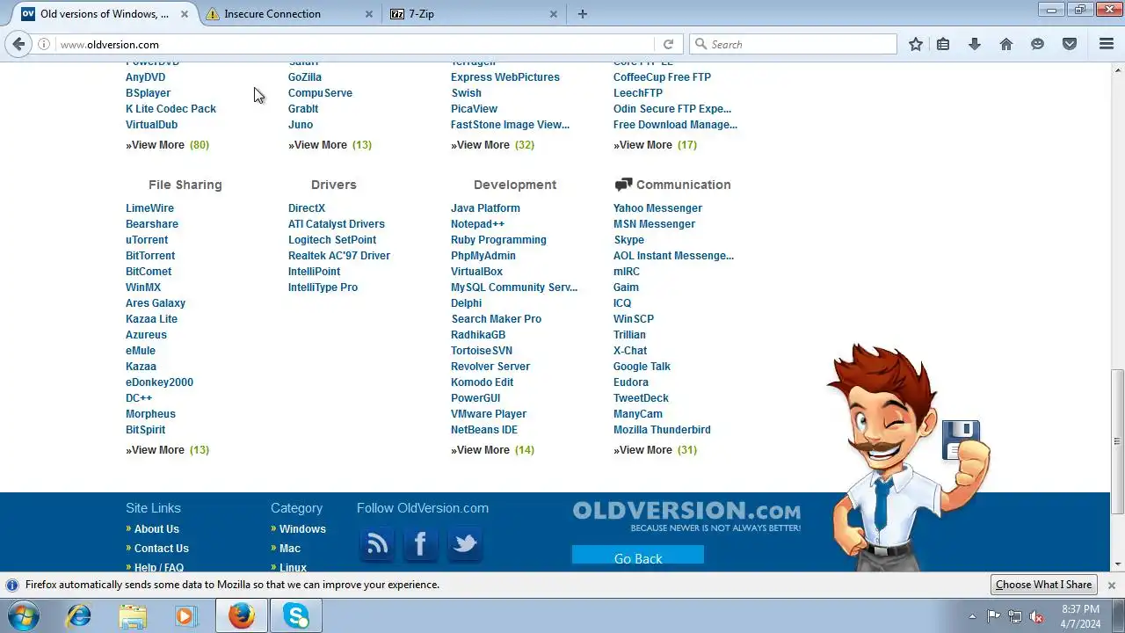Open the VirtualBox link
This screenshot has height=633, width=1125.
tap(476, 272)
